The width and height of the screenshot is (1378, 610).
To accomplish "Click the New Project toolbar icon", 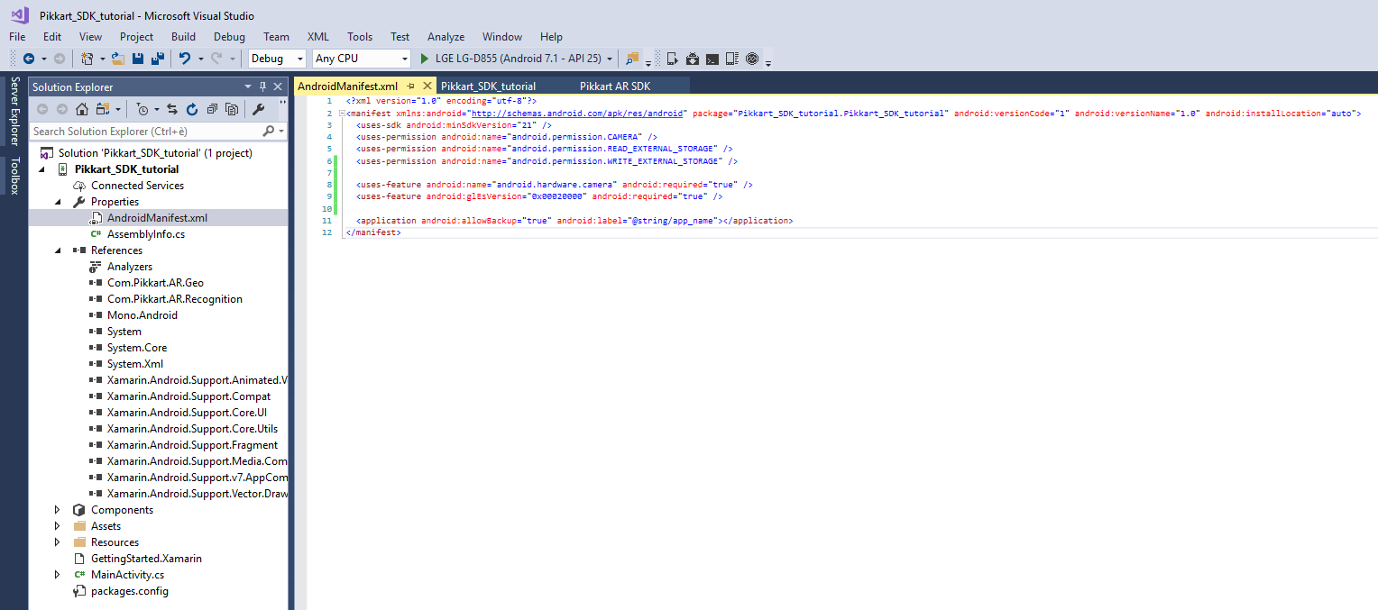I will (87, 59).
